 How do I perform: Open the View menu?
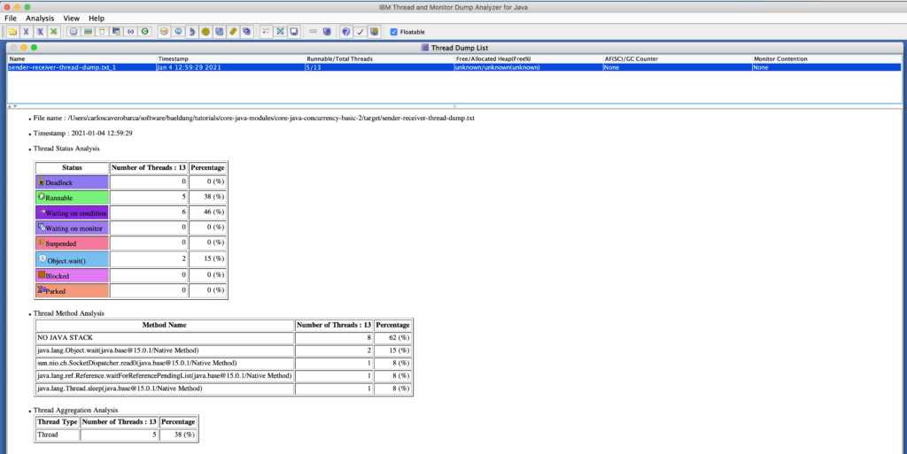[x=71, y=18]
